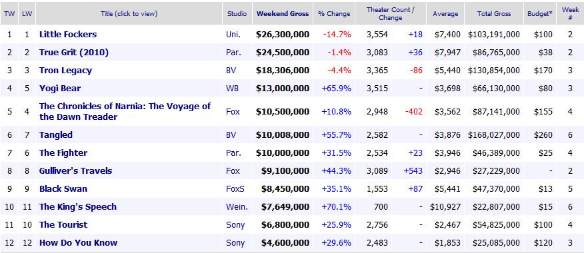Open the Gulliver's Travels link
Screen dimensions: 584x253
coord(75,170)
